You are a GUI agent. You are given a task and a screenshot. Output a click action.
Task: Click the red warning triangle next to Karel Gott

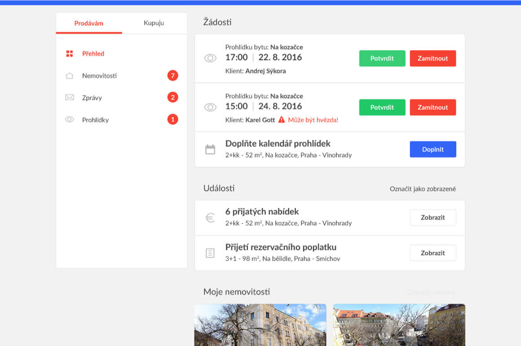(282, 120)
